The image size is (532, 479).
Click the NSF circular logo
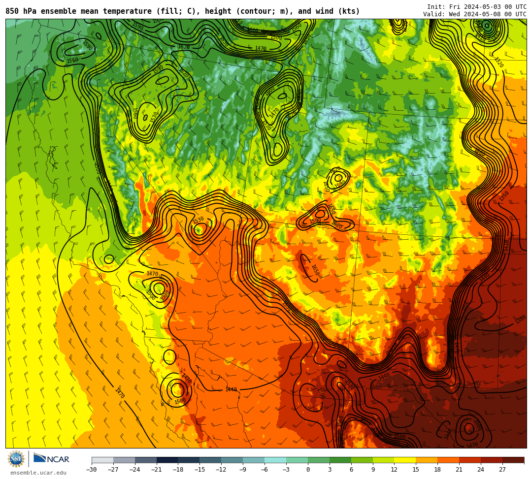tap(16, 459)
